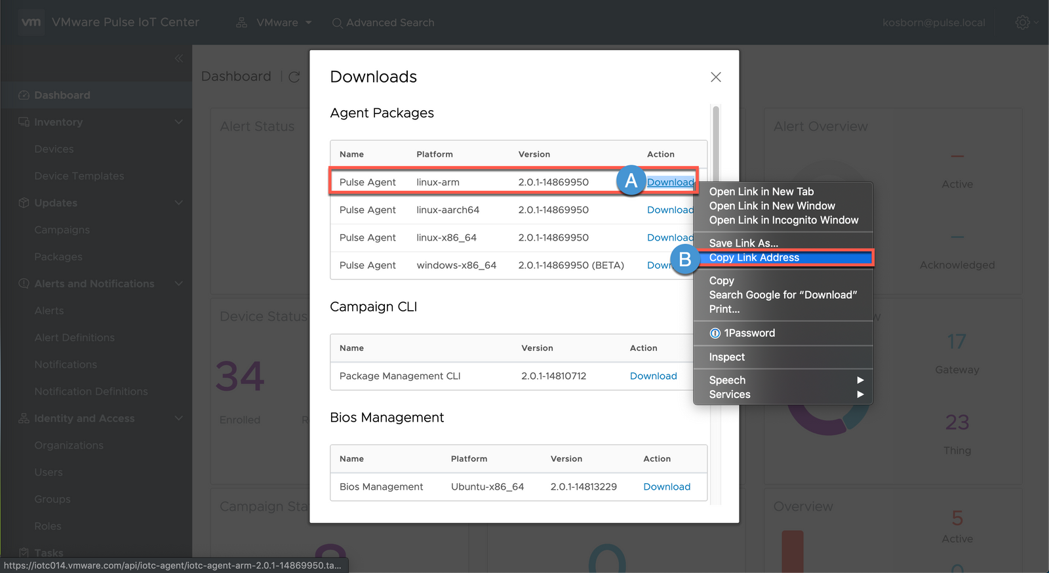Collapse Identity and Access section chevron

coord(179,418)
